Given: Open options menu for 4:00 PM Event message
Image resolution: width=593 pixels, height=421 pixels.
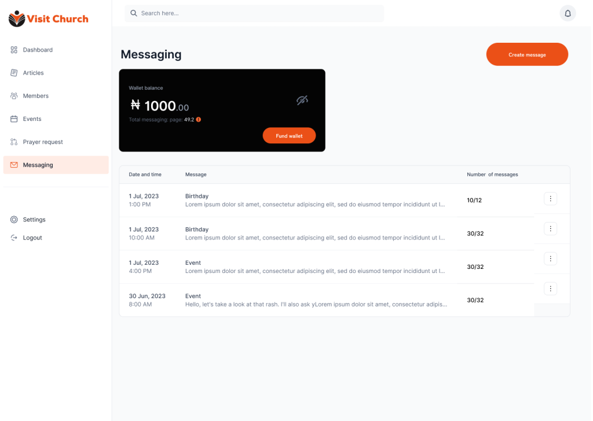Looking at the screenshot, I should coord(550,258).
